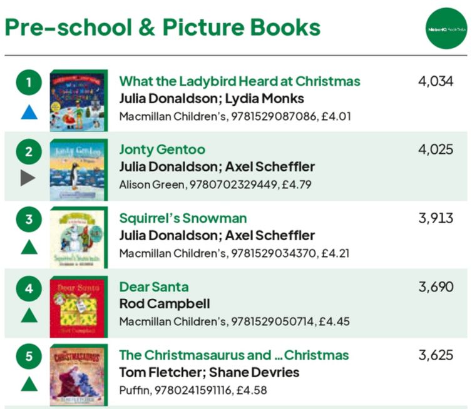Screen dimensions: 472x409
Task: Select the Squirrel's Snowman title
Action: (183, 218)
